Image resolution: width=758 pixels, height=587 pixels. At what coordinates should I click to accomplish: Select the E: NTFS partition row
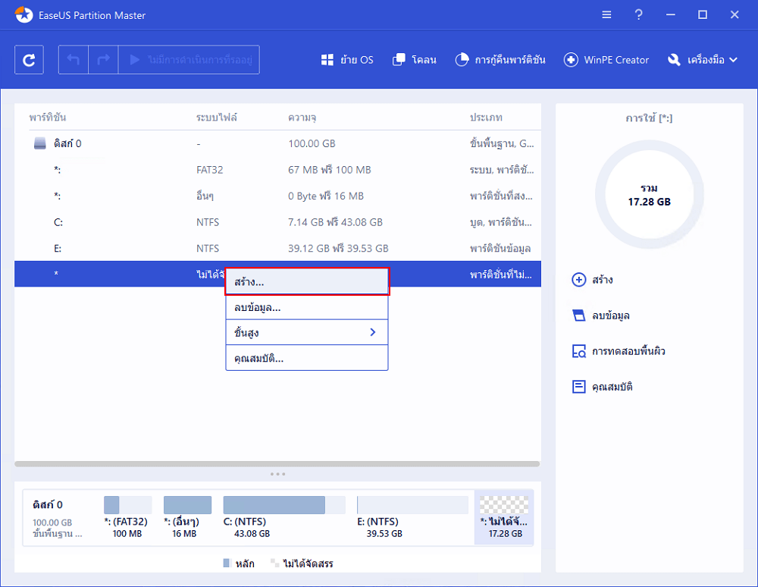(277, 248)
